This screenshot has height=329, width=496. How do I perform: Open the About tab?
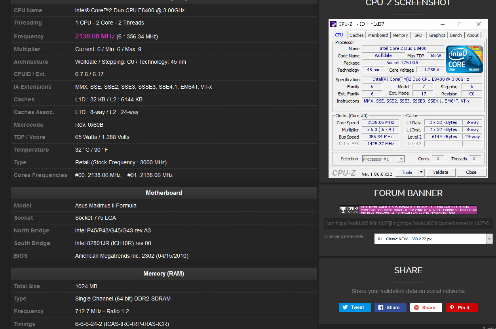(x=473, y=35)
